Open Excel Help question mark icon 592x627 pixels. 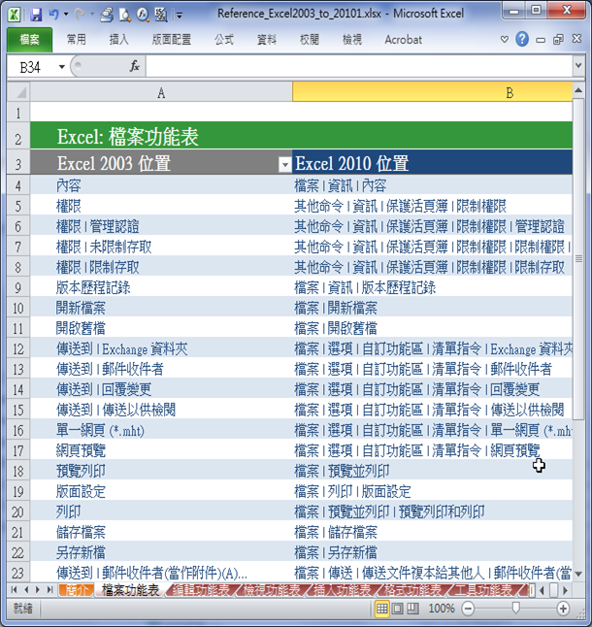point(522,39)
